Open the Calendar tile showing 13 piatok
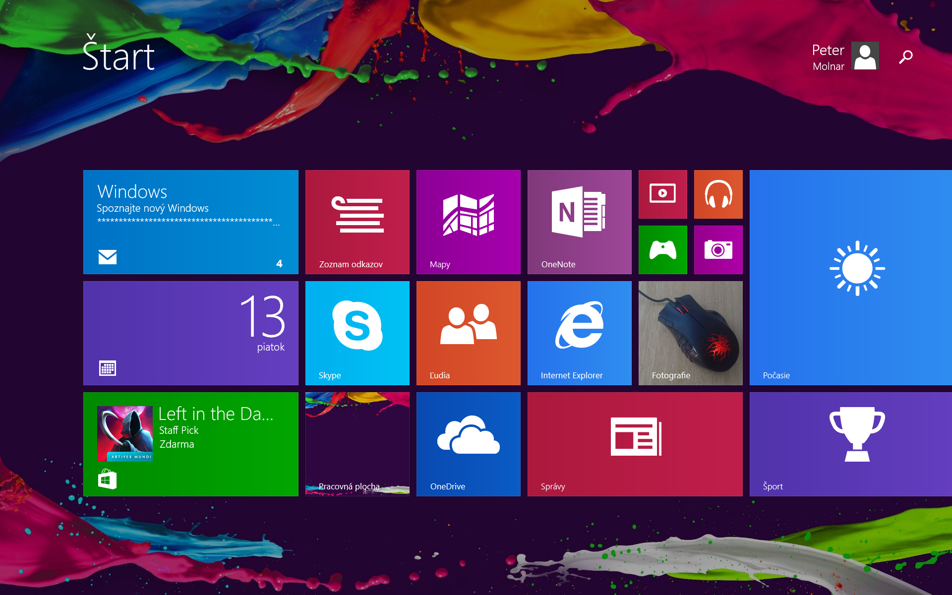This screenshot has height=595, width=952. [x=191, y=333]
